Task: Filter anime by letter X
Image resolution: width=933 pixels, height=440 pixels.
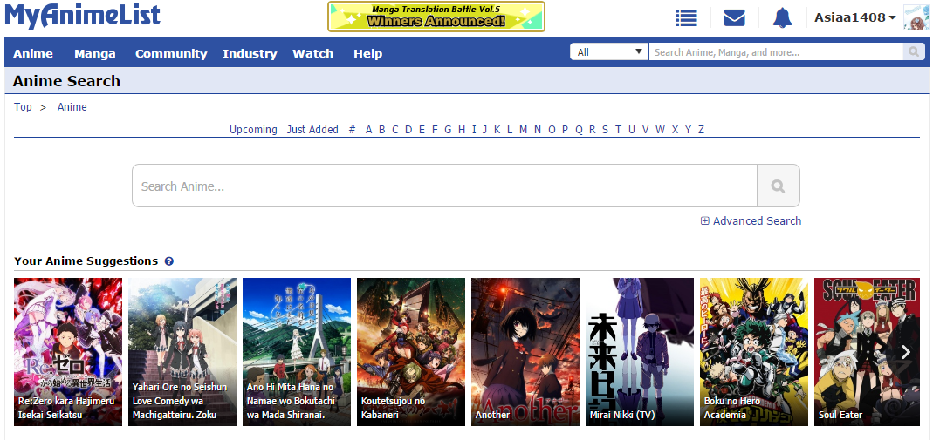Action: (675, 130)
